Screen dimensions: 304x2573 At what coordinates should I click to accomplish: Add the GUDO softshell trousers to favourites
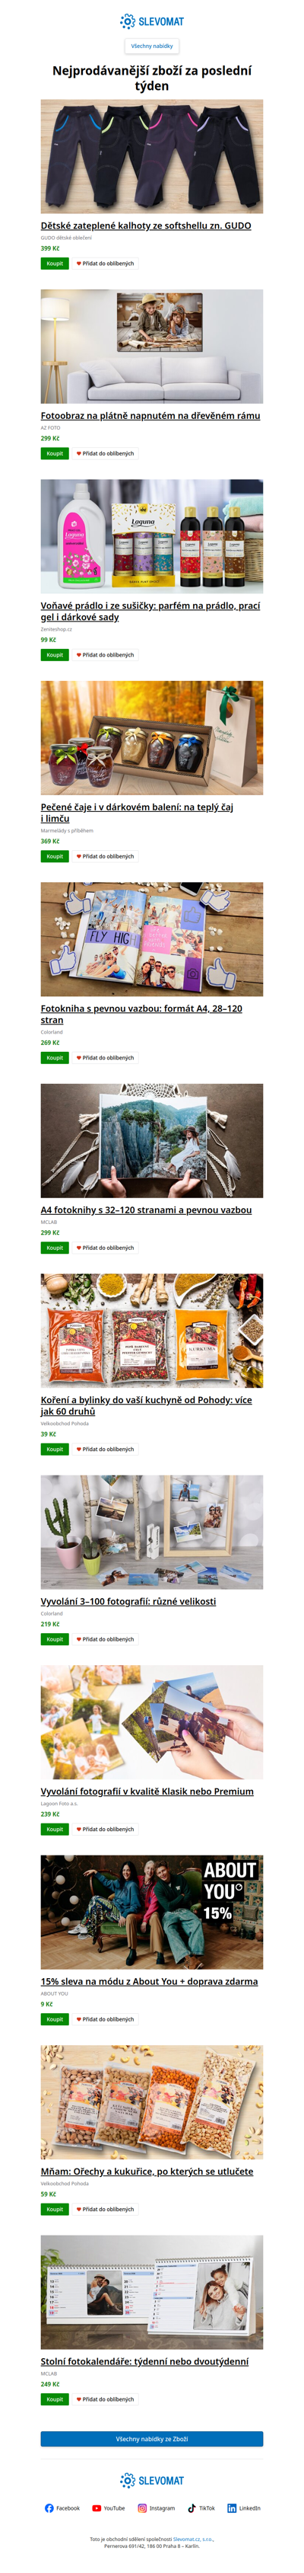105,264
